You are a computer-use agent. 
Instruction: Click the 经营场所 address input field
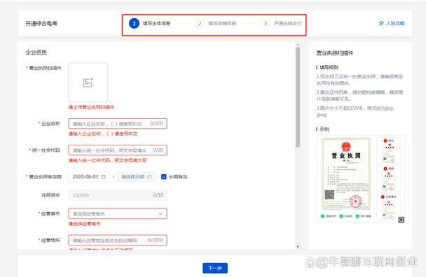[x=118, y=241]
